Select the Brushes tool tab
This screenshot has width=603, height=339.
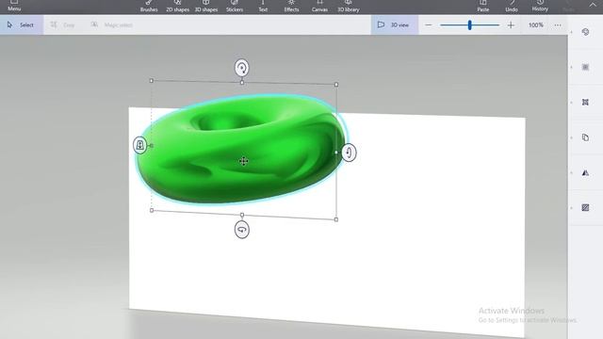(x=149, y=7)
